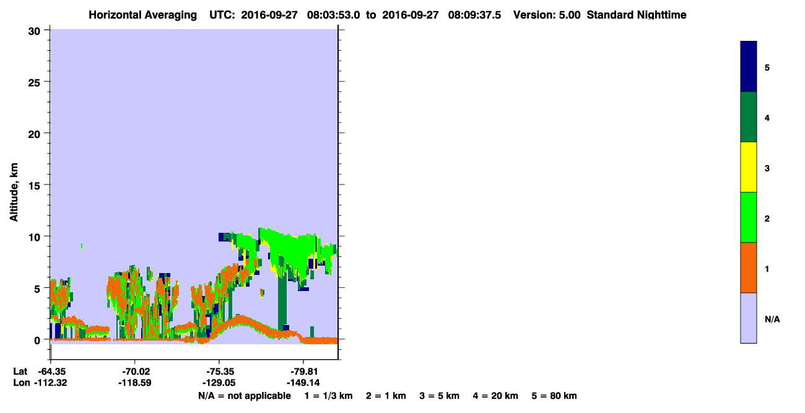Screen dimensions: 805x413
Task: Click the 'Standard Nighttime' text in the title
Action: pyautogui.click(x=637, y=15)
